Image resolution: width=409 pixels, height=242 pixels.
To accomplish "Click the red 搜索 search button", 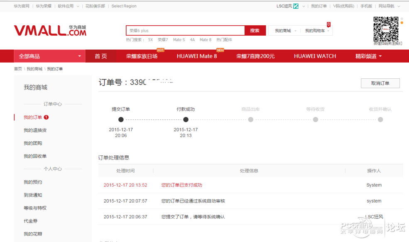I will click(255, 30).
